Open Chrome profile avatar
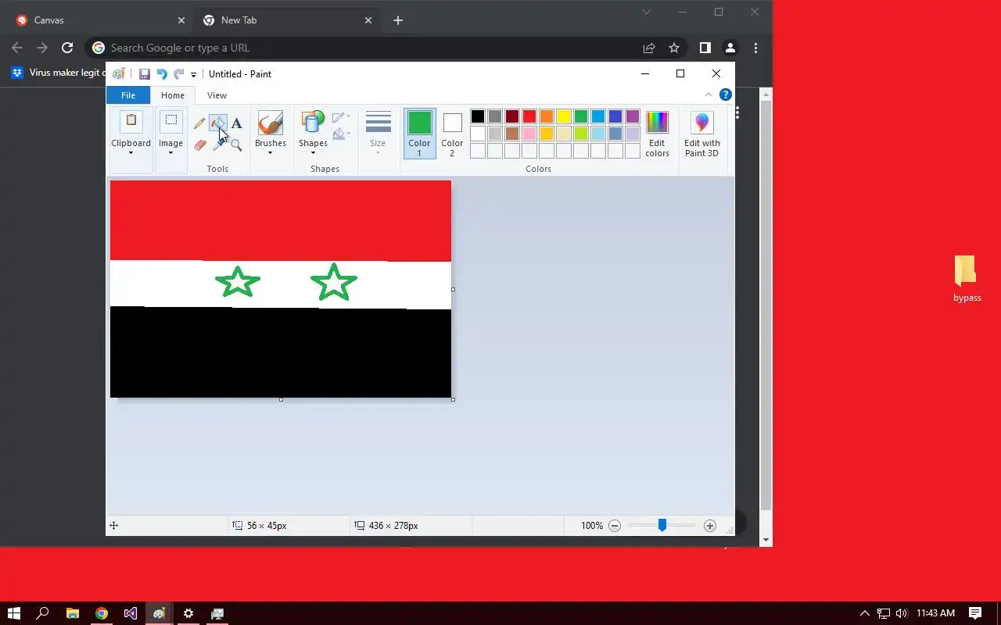Image resolution: width=1001 pixels, height=625 pixels. tap(730, 48)
